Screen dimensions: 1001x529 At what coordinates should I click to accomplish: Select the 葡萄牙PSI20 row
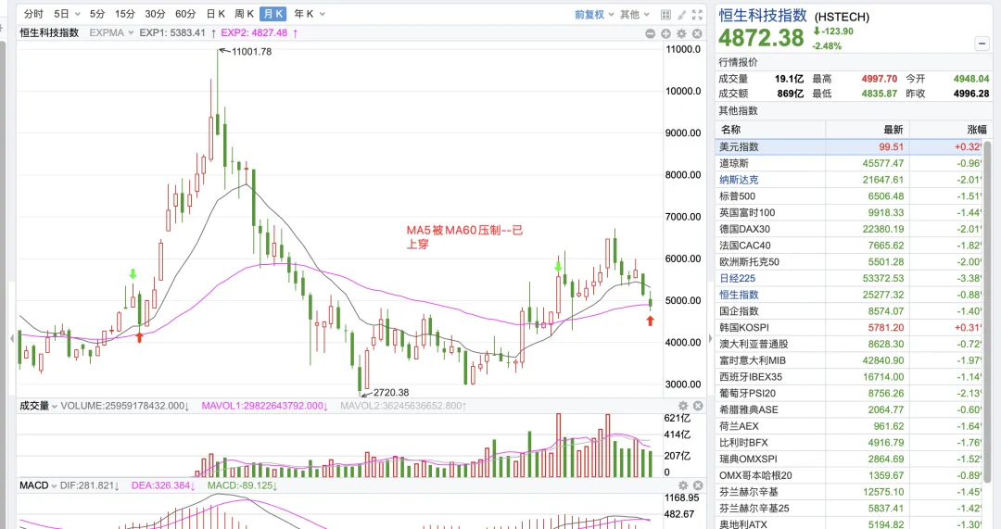click(850, 393)
